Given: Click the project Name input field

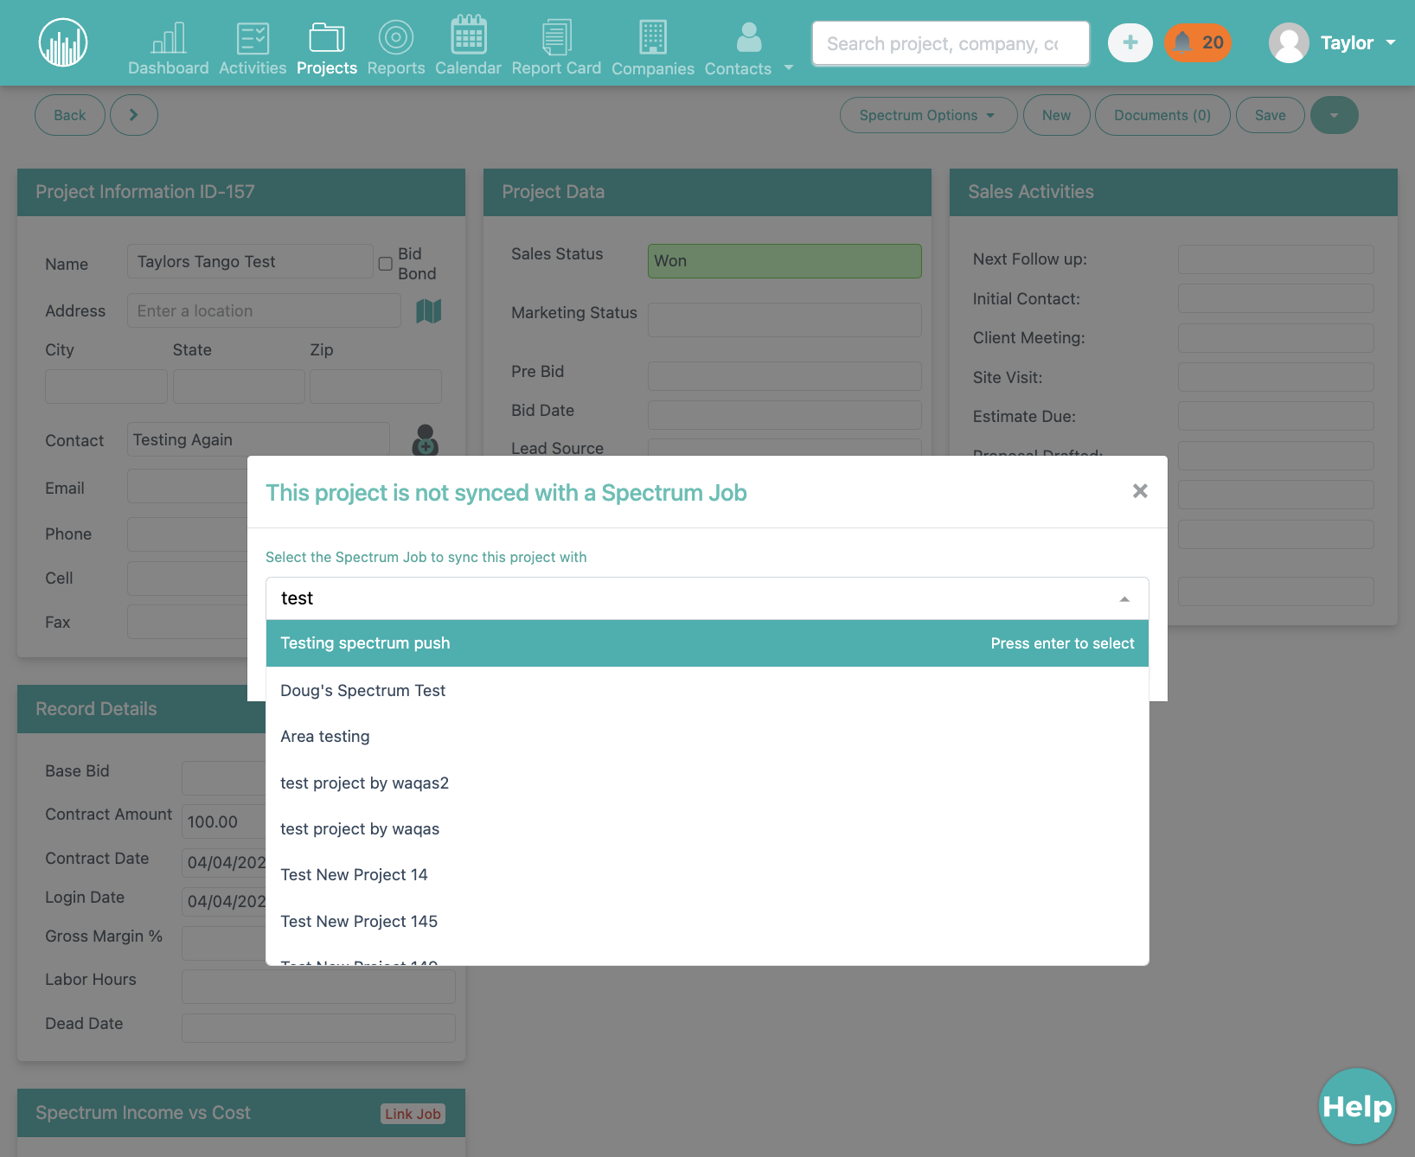Looking at the screenshot, I should [x=250, y=261].
